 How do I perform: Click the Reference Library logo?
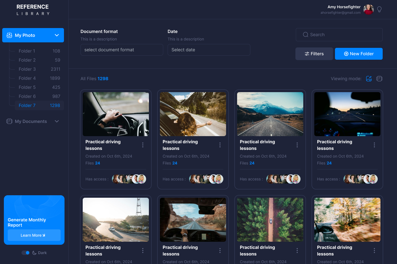click(33, 10)
